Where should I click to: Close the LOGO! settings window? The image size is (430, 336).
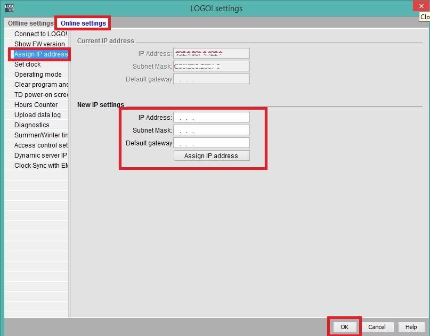pyautogui.click(x=421, y=6)
